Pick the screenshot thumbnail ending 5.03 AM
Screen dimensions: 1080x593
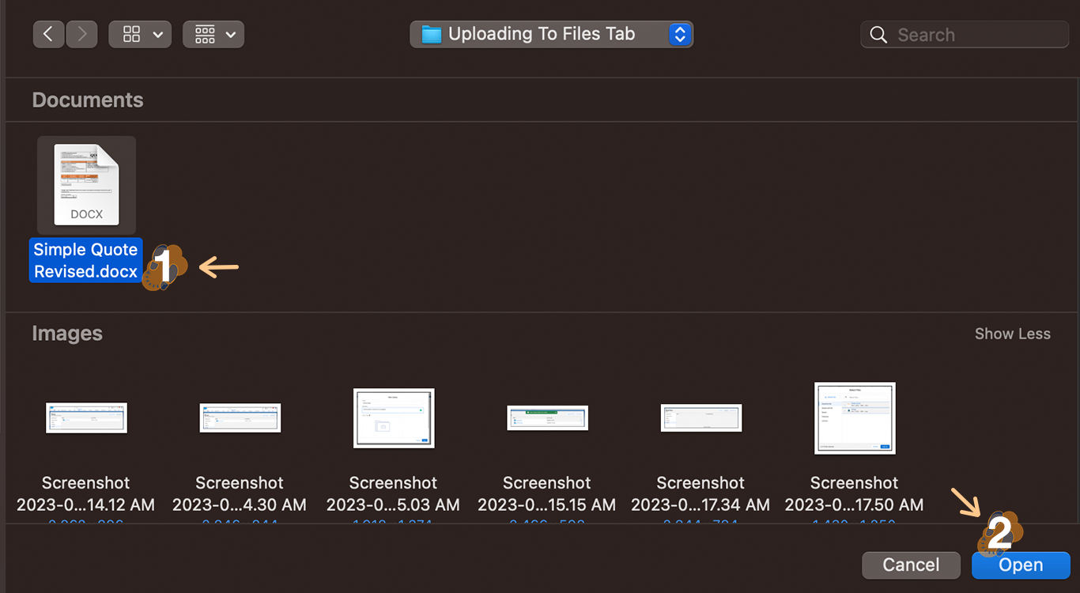[x=394, y=418]
